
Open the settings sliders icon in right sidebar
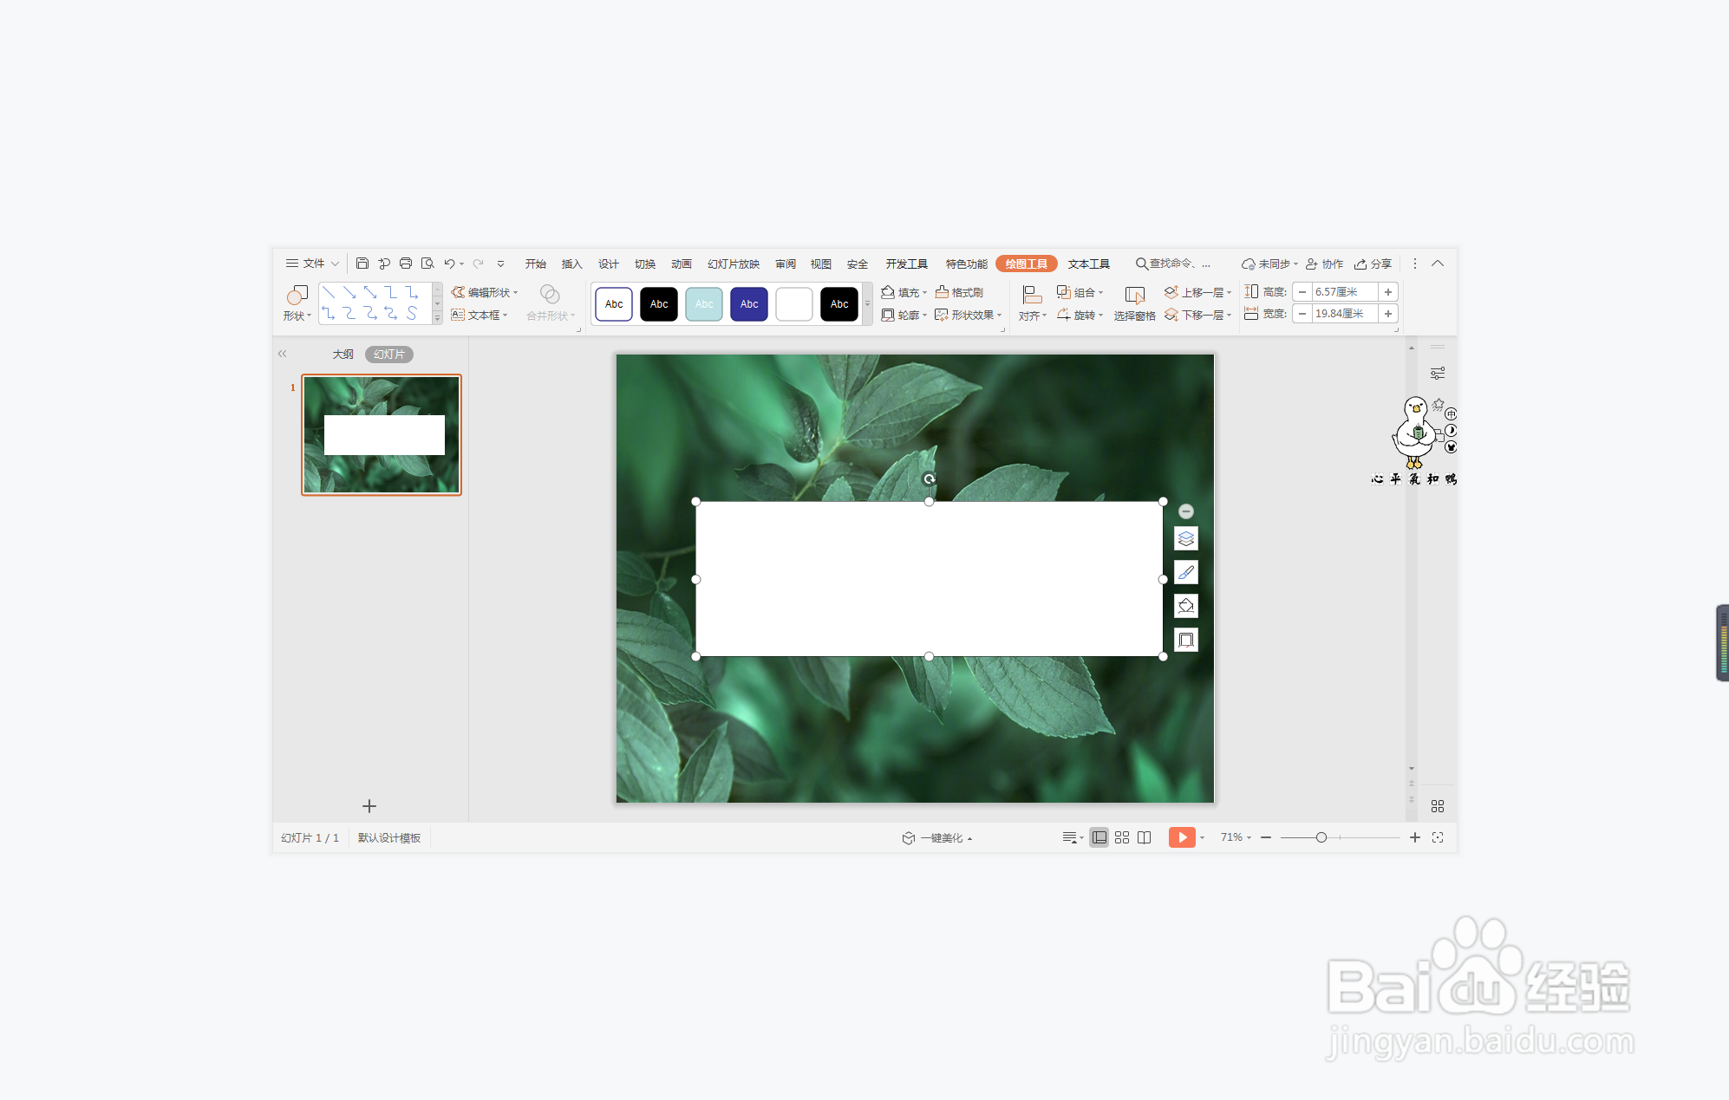coord(1438,374)
